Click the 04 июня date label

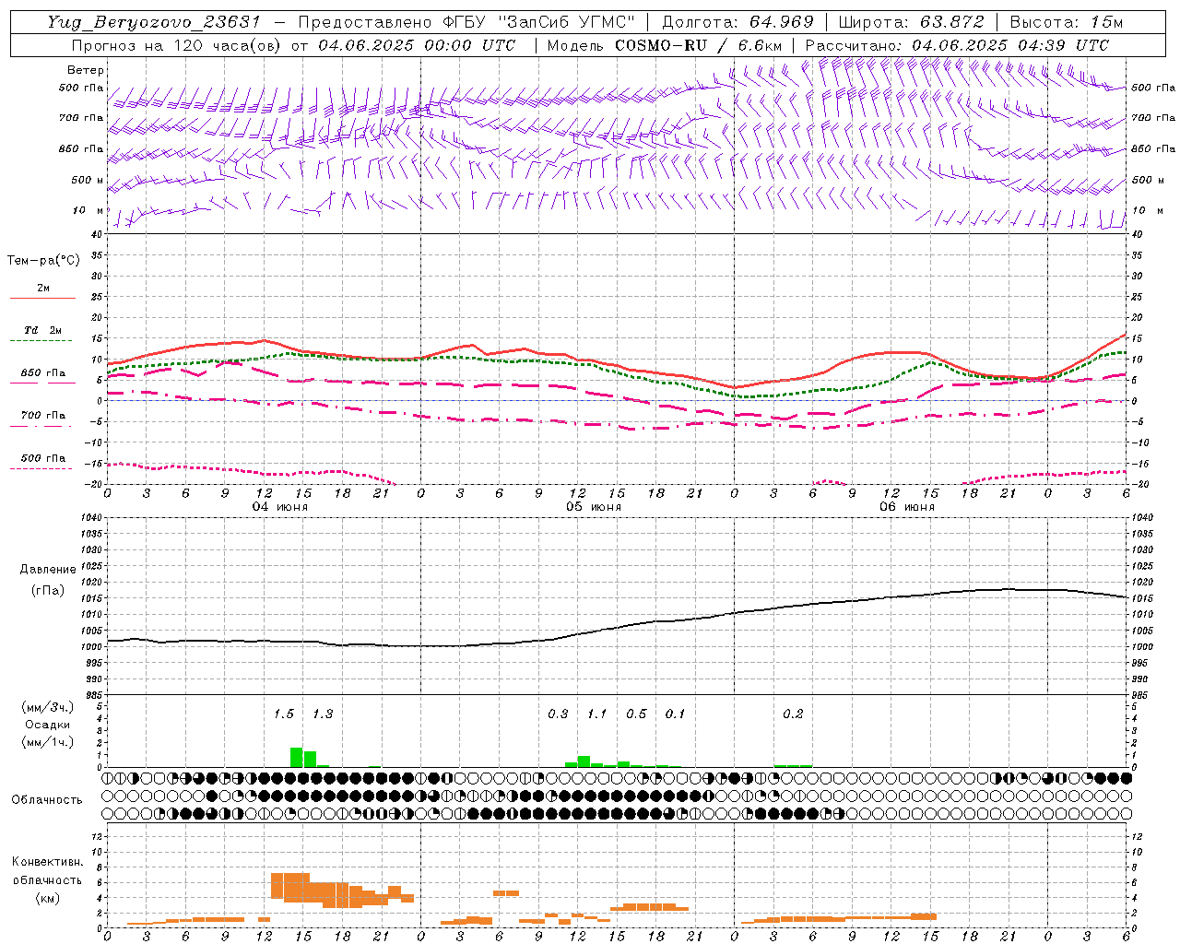(x=280, y=507)
